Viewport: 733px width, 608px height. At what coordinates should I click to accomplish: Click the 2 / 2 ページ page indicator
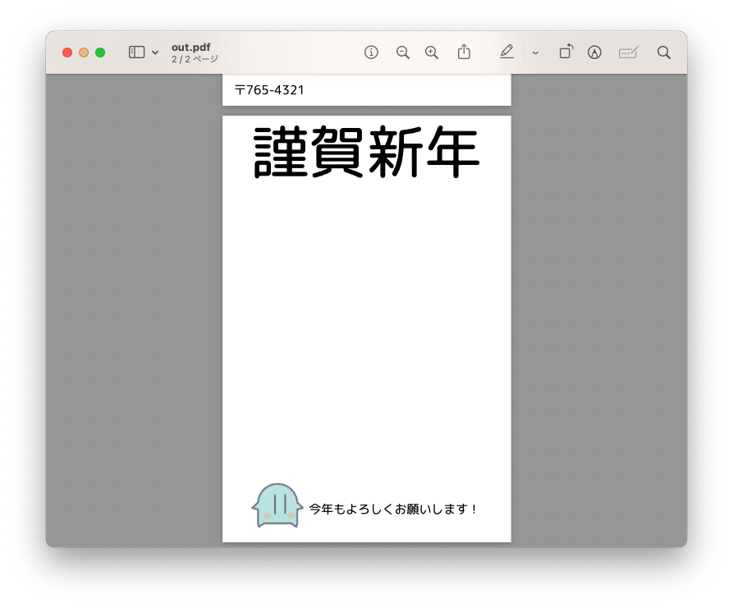tap(195, 59)
